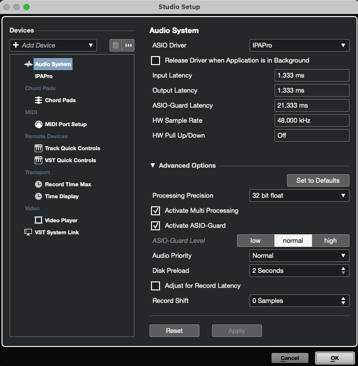Select the IPAPro driver entry in tree

tap(43, 76)
